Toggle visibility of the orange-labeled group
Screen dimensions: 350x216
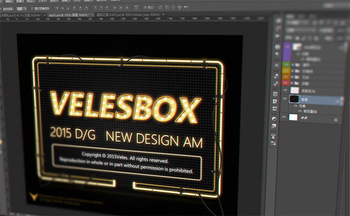(x=286, y=77)
